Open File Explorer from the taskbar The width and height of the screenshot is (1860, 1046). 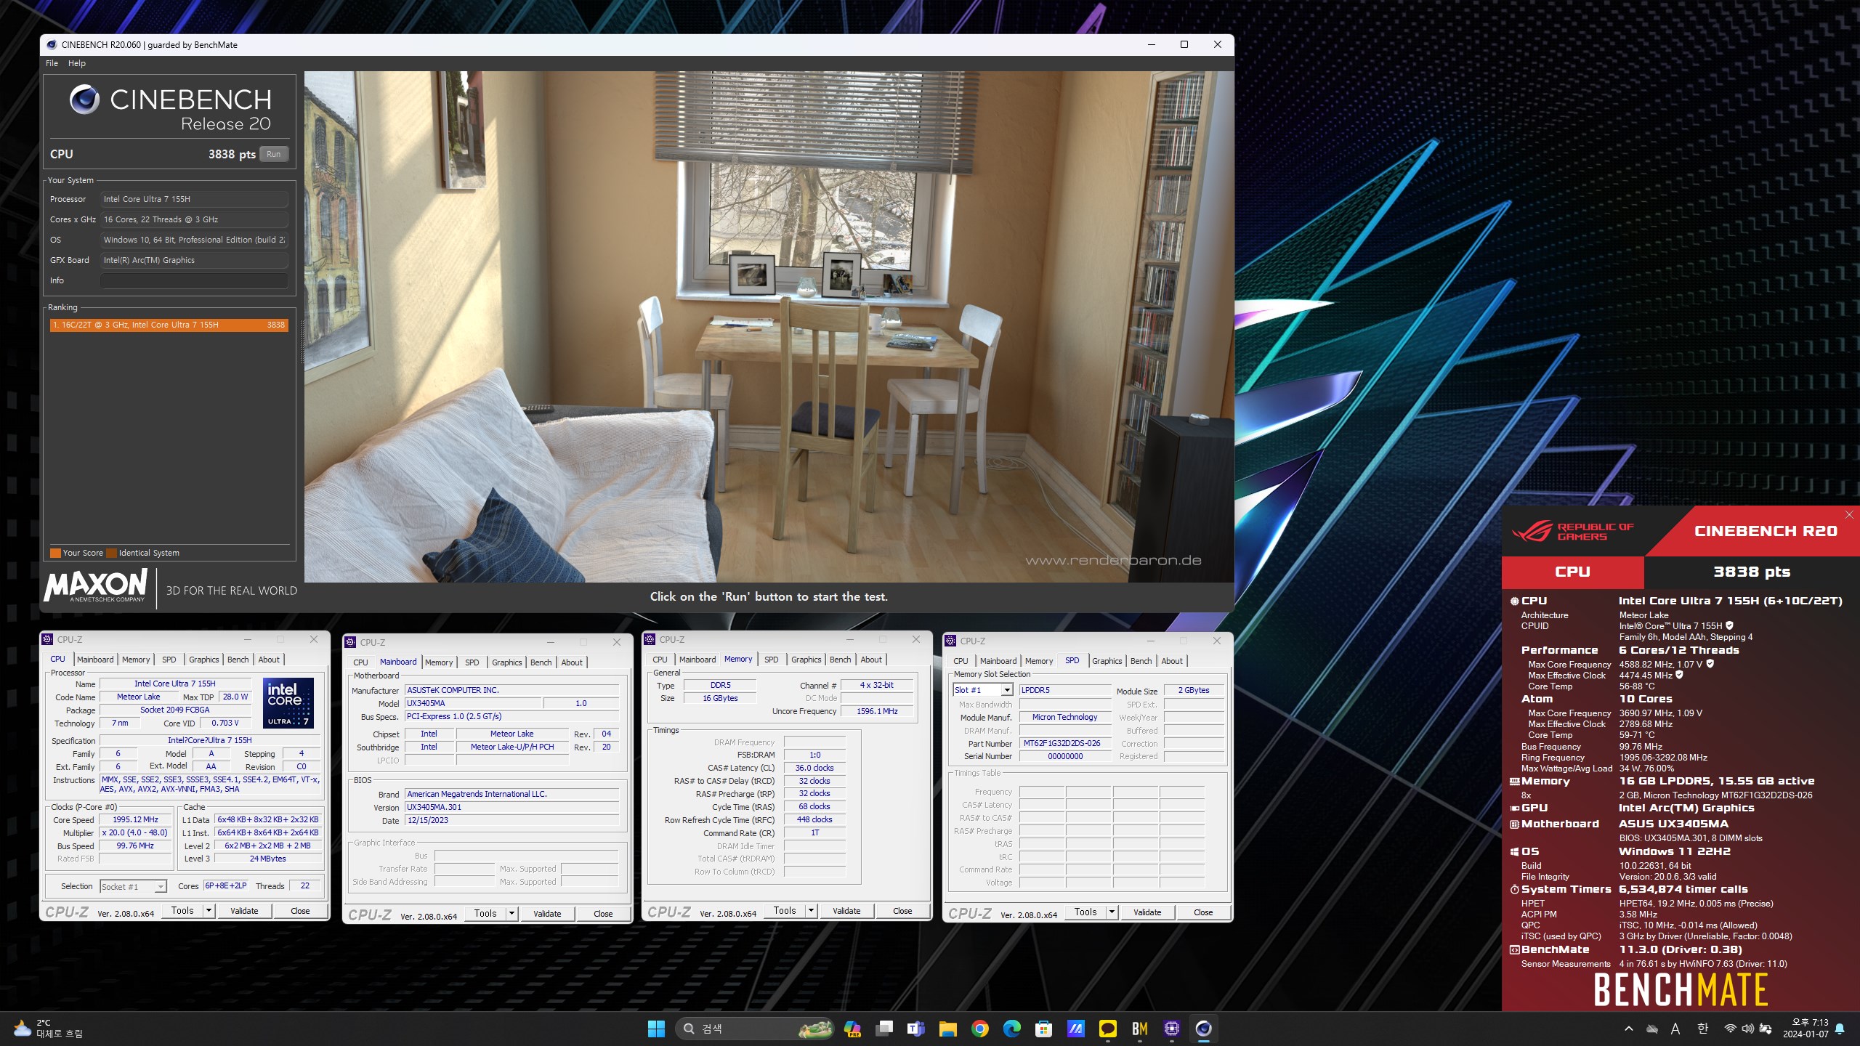pos(948,1029)
